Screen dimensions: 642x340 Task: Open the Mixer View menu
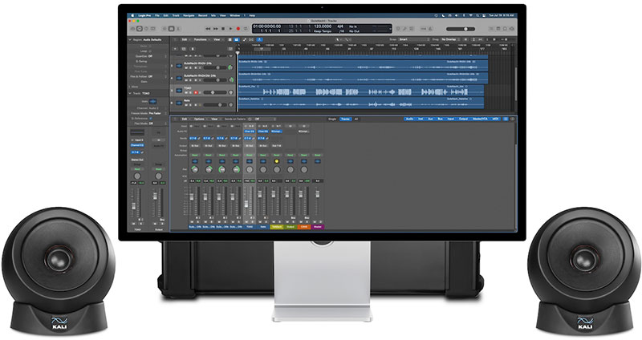click(214, 119)
